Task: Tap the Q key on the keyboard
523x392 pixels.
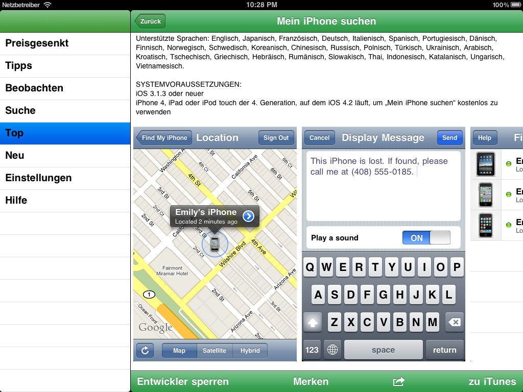Action: (x=310, y=267)
